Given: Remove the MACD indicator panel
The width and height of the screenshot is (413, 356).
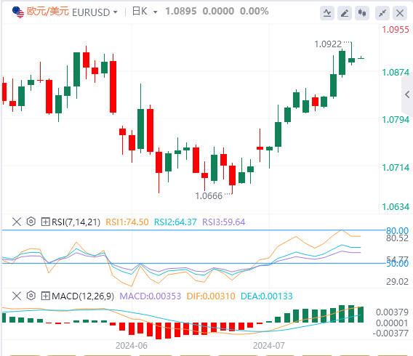Looking at the screenshot, I should click(17, 296).
